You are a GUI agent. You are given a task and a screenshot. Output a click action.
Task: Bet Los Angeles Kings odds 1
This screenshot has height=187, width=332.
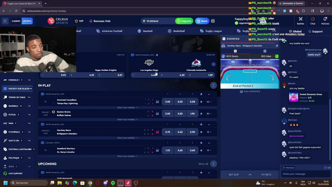(145, 75)
